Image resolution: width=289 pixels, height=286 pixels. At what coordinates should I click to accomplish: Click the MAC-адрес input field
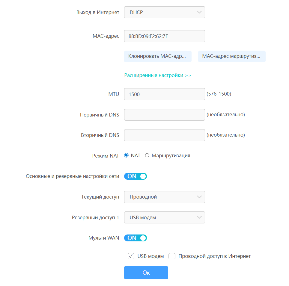click(x=164, y=36)
